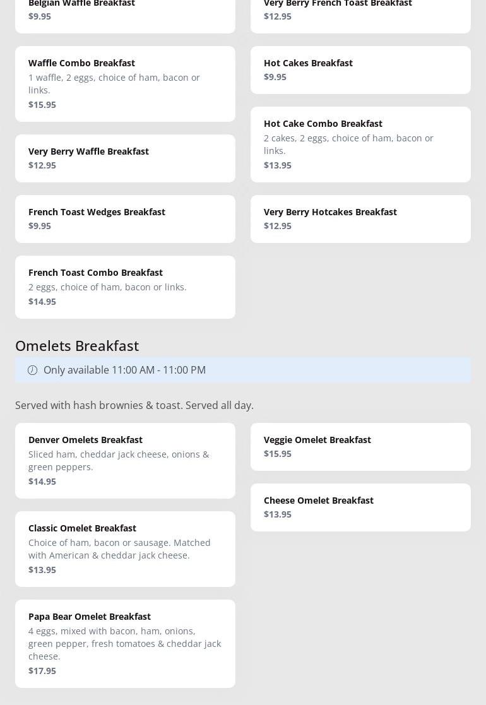Open the Papa Bear Omelet Breakfast
The height and width of the screenshot is (705, 486).
coord(125,643)
